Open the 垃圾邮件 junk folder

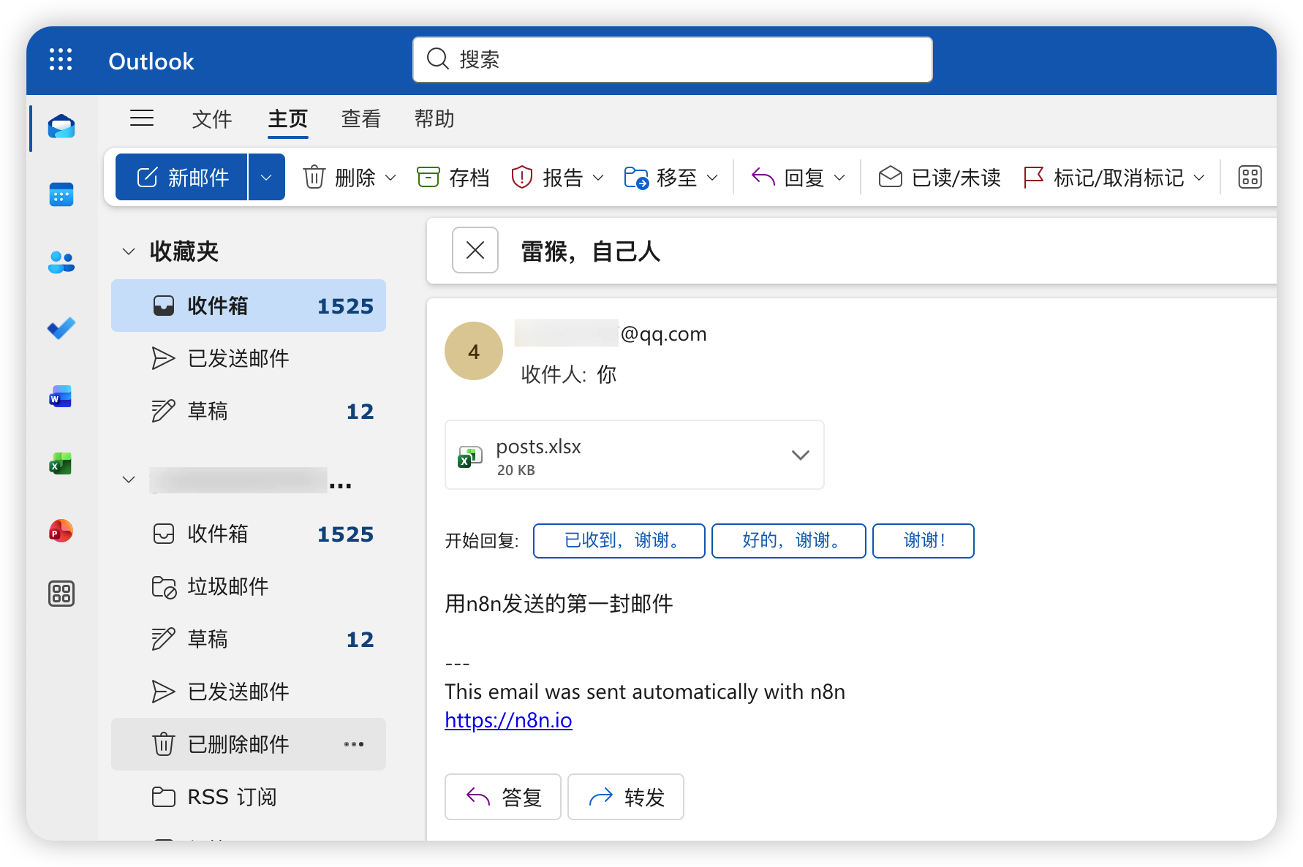click(249, 586)
